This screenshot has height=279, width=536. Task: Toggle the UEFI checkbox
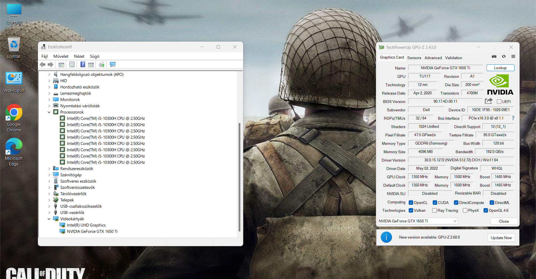499,102
